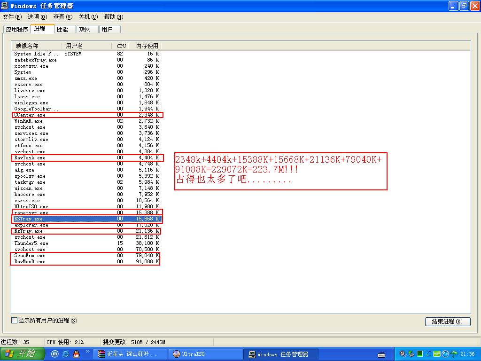The width and height of the screenshot is (481, 361).
Task: Select stormliv.exe process row
Action: pyautogui.click(x=86, y=139)
